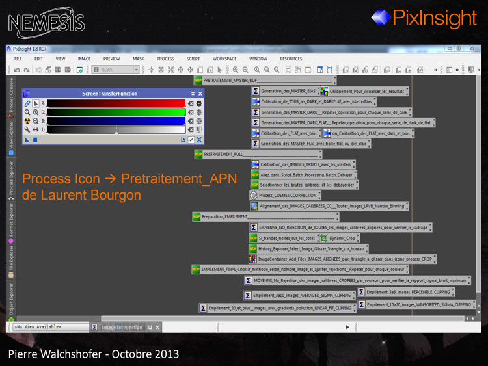Image resolution: width=488 pixels, height=366 pixels.
Task: Open the PROCESS menu
Action: (165, 59)
